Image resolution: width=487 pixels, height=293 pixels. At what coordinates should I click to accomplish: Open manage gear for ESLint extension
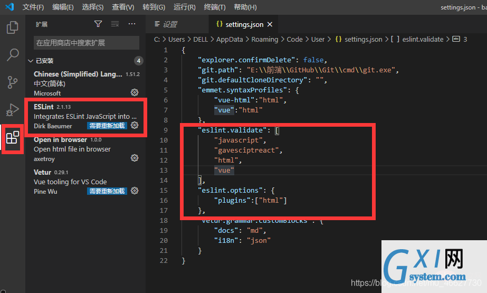[x=135, y=125]
